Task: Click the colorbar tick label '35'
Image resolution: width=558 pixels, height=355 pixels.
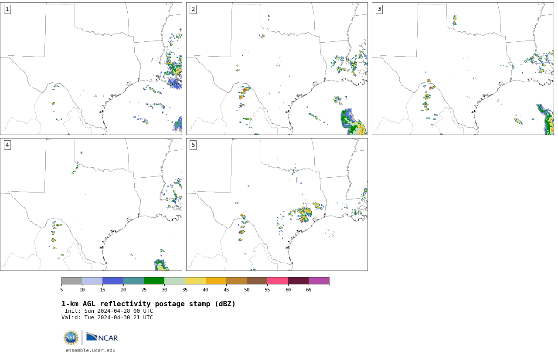Action: (x=185, y=290)
